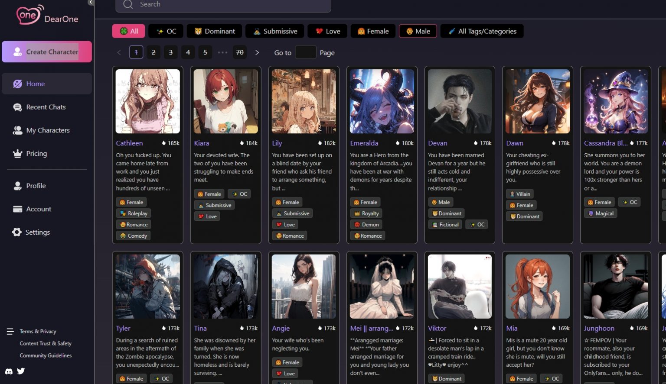The height and width of the screenshot is (384, 666).
Task: Toggle the Male filter tag
Action: (x=418, y=31)
